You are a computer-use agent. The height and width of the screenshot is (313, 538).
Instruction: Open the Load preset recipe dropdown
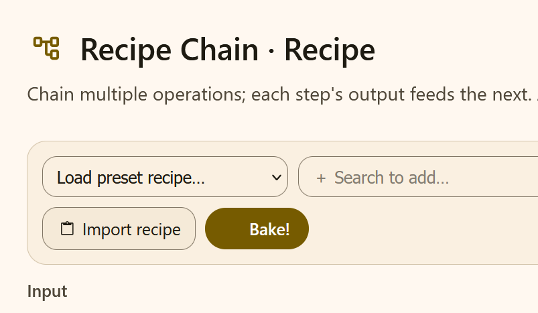(165, 177)
